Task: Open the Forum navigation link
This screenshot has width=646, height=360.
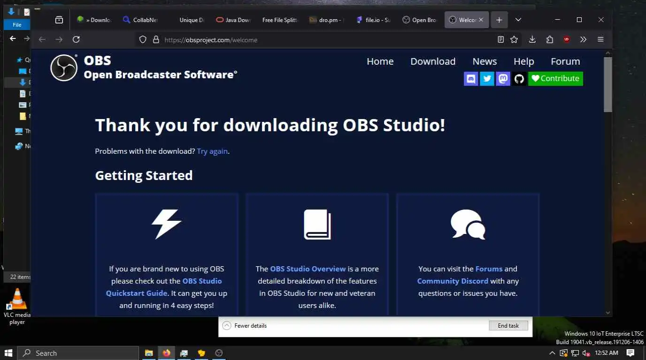Action: click(565, 61)
